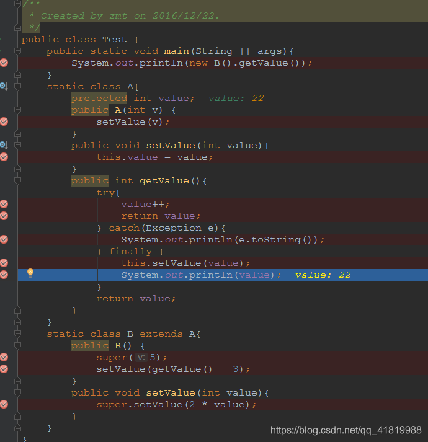Click 'protected' keyword in field declaration
428x442 pixels.
click(x=99, y=99)
